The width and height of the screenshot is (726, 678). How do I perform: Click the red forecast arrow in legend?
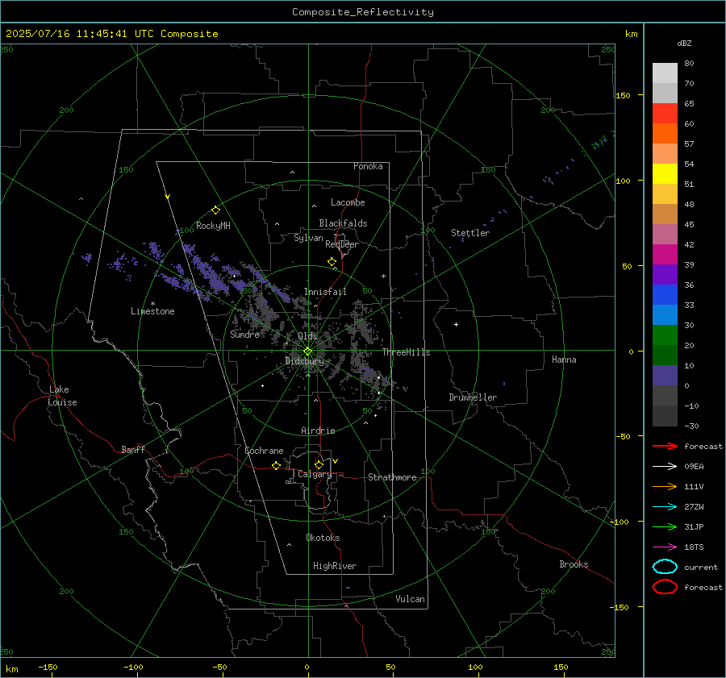tap(665, 446)
